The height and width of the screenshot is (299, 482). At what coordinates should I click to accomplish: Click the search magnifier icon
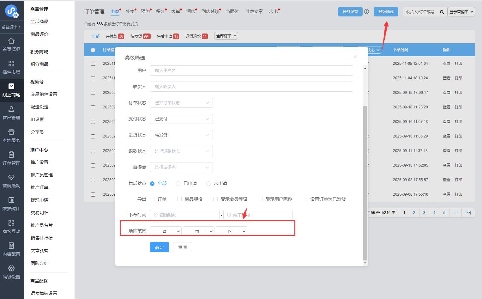[x=442, y=12]
